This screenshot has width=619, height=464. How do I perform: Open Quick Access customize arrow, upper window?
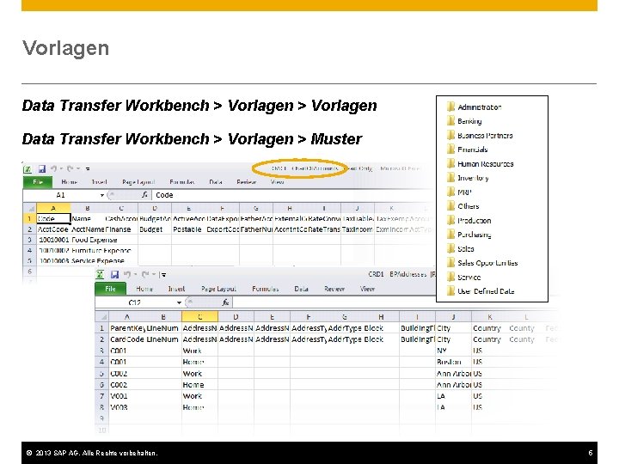[x=87, y=169]
